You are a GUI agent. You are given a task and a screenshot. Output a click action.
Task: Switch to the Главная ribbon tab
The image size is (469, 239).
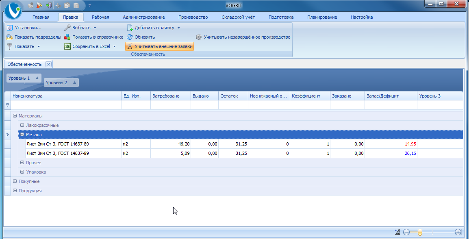(41, 17)
